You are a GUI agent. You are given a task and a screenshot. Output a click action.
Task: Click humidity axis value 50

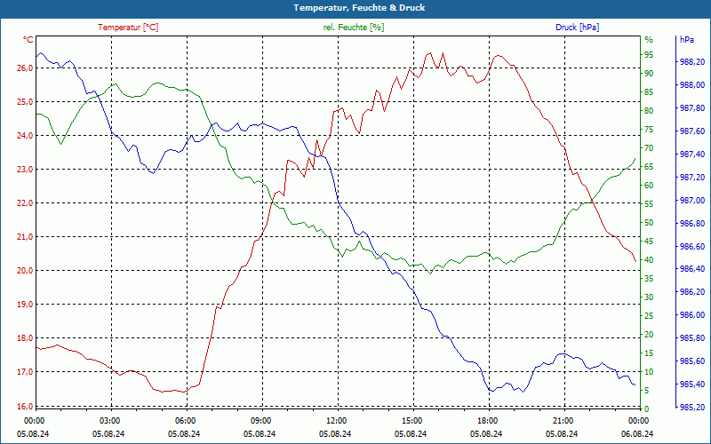pos(649,223)
